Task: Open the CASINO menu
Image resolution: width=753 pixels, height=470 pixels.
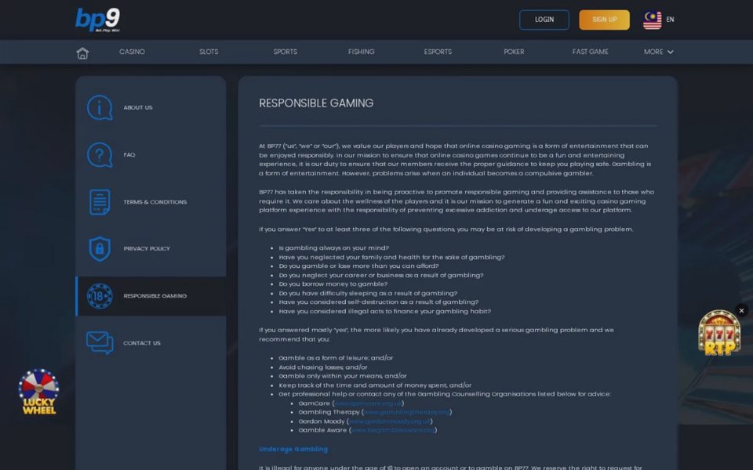Action: [132, 52]
